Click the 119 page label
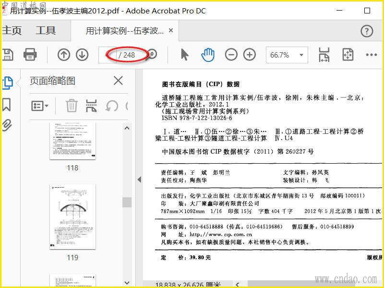This screenshot has height=288, width=384. tap(73, 257)
